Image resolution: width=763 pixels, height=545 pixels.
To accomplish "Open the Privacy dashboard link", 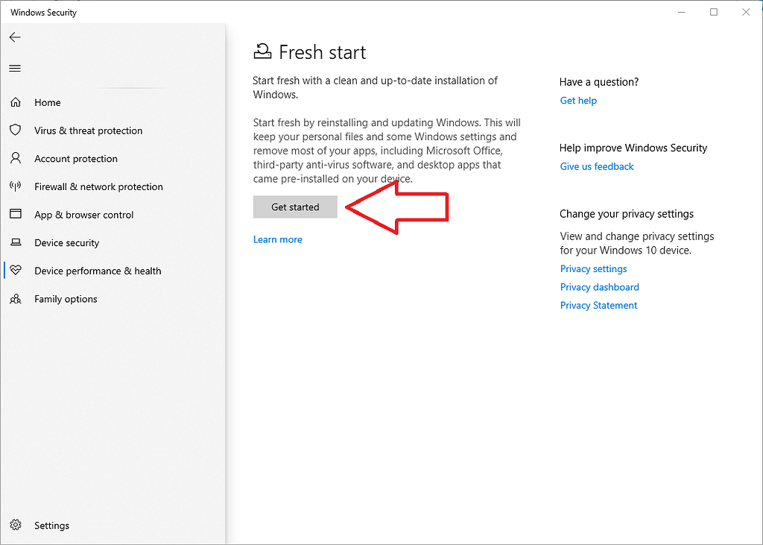I will pos(600,287).
